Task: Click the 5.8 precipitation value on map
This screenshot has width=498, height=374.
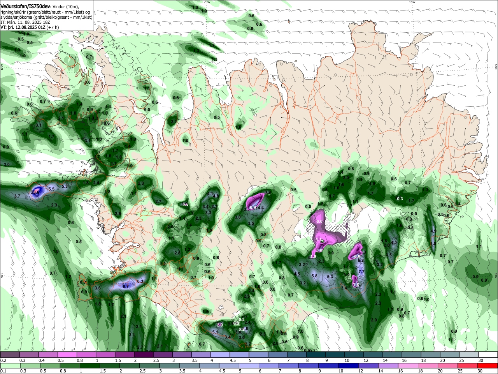Action: coord(315,276)
